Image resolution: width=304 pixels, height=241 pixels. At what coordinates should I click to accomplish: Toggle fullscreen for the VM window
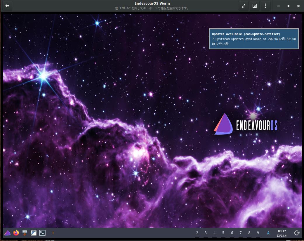(x=244, y=6)
